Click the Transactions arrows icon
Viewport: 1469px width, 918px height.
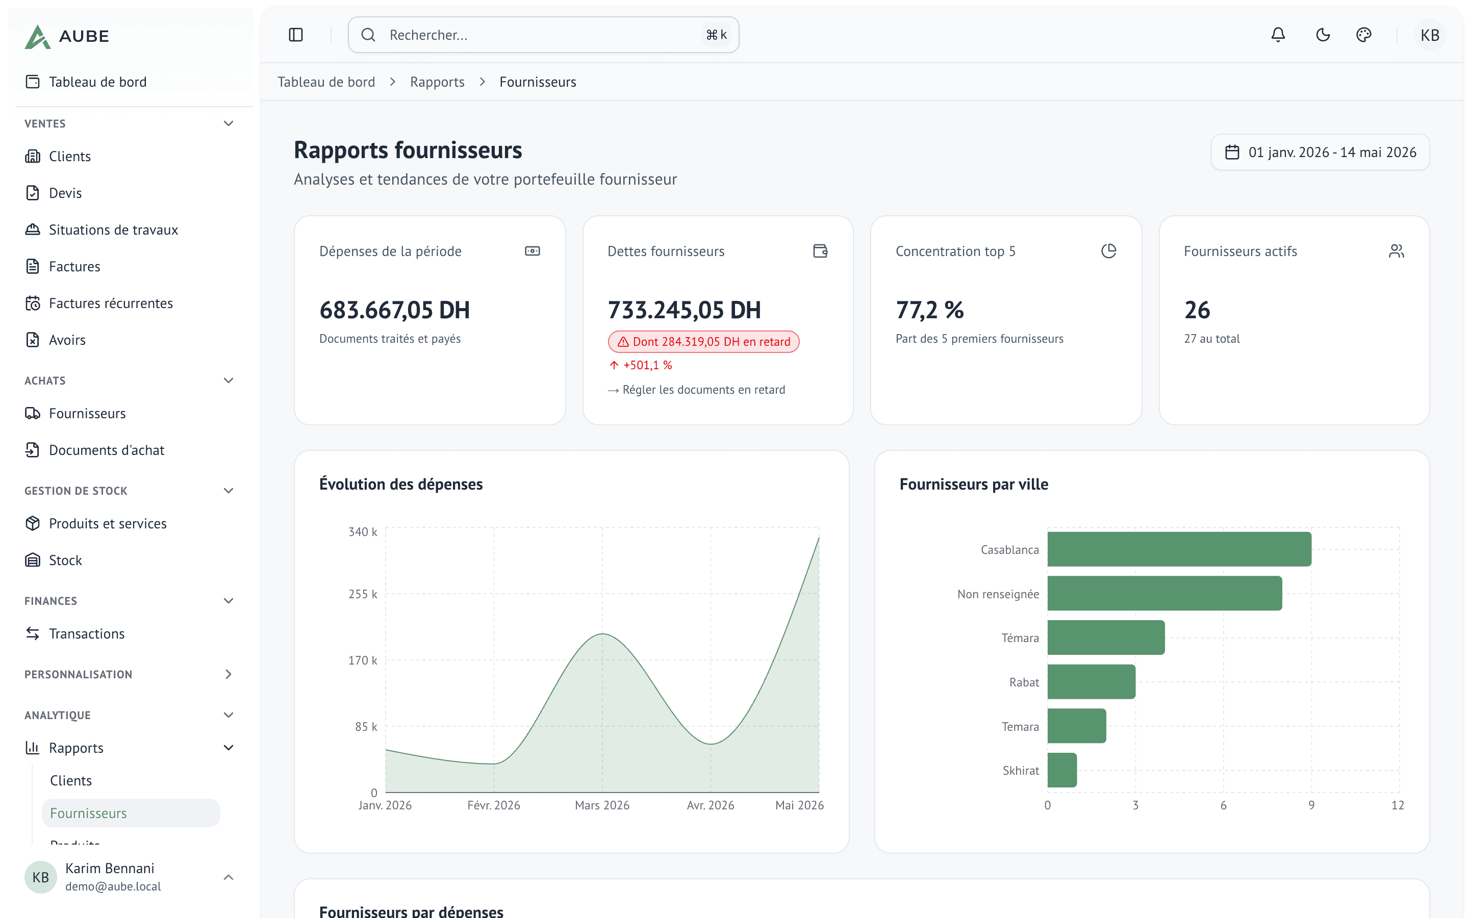click(x=33, y=633)
